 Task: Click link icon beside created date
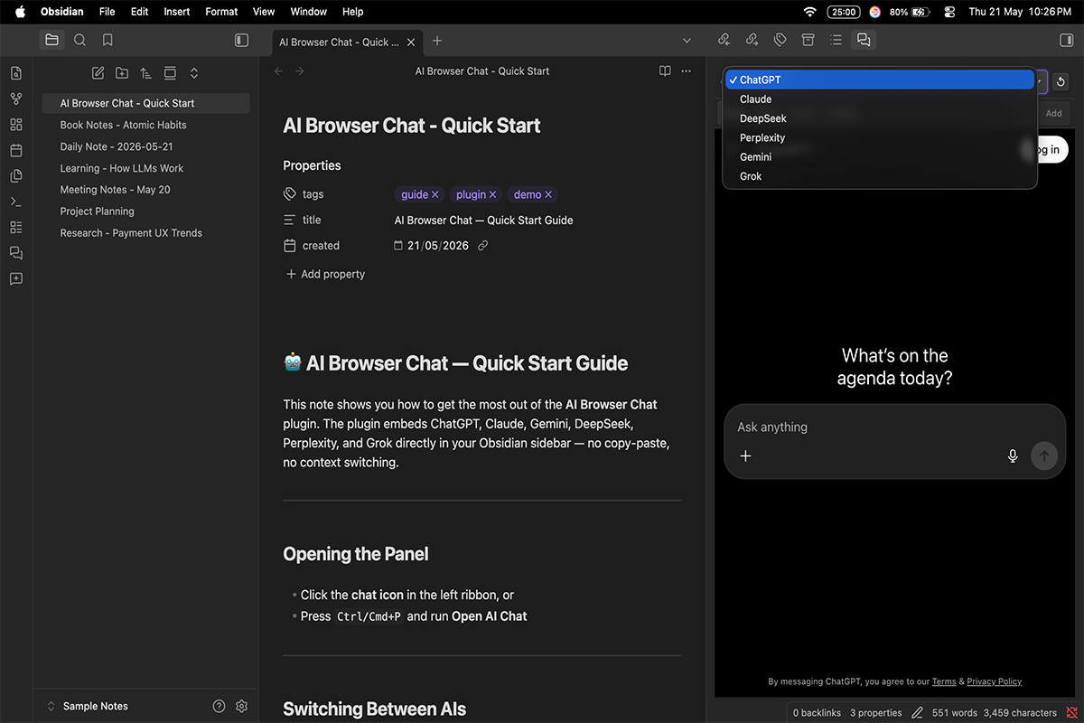coord(482,246)
